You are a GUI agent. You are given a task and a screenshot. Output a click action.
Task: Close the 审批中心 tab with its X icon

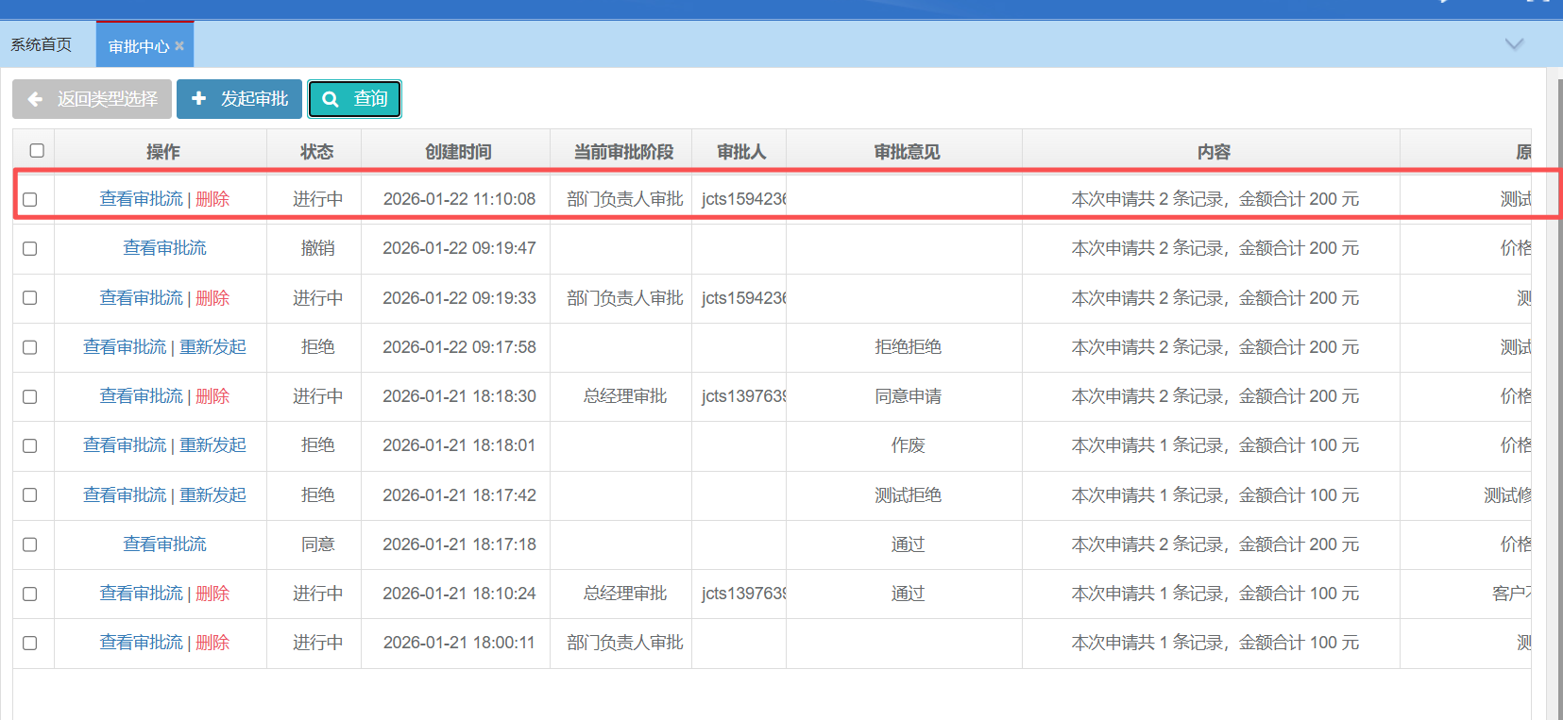(179, 45)
